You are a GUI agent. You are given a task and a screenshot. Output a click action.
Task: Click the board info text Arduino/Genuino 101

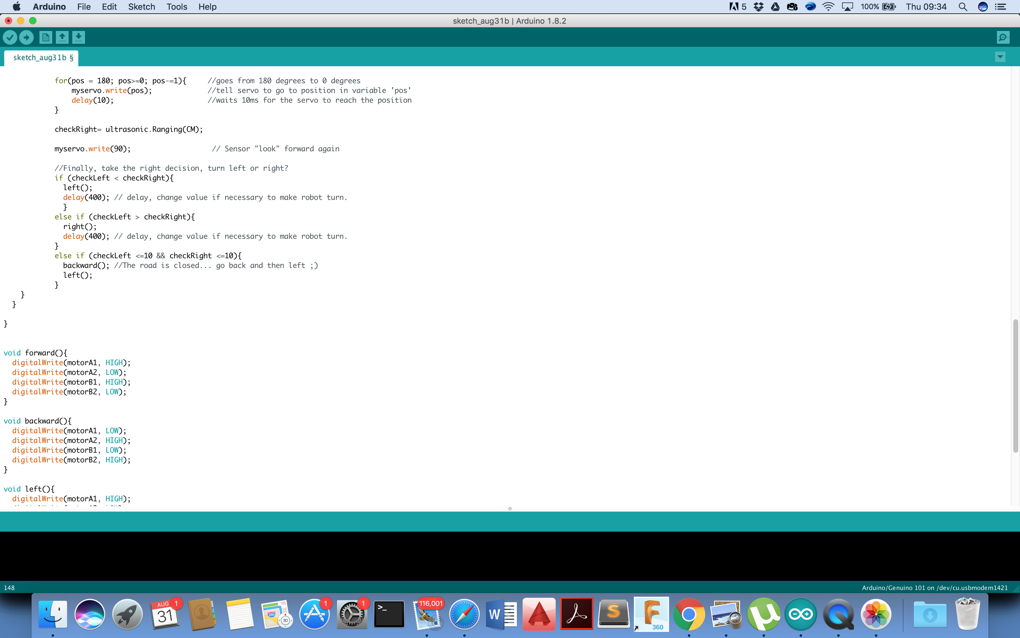934,588
